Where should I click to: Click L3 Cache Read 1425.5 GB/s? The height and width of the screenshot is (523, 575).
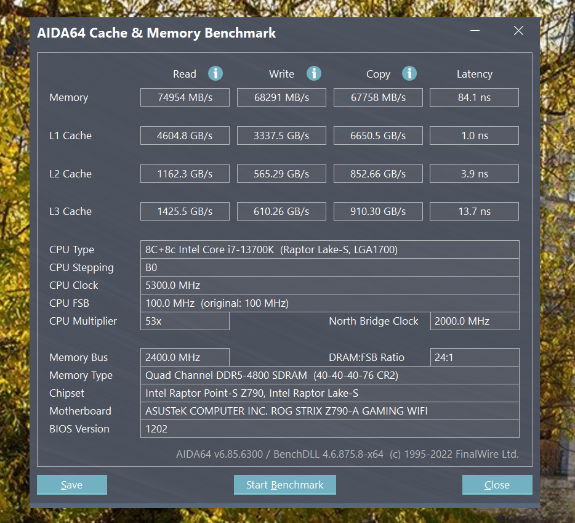click(x=185, y=211)
